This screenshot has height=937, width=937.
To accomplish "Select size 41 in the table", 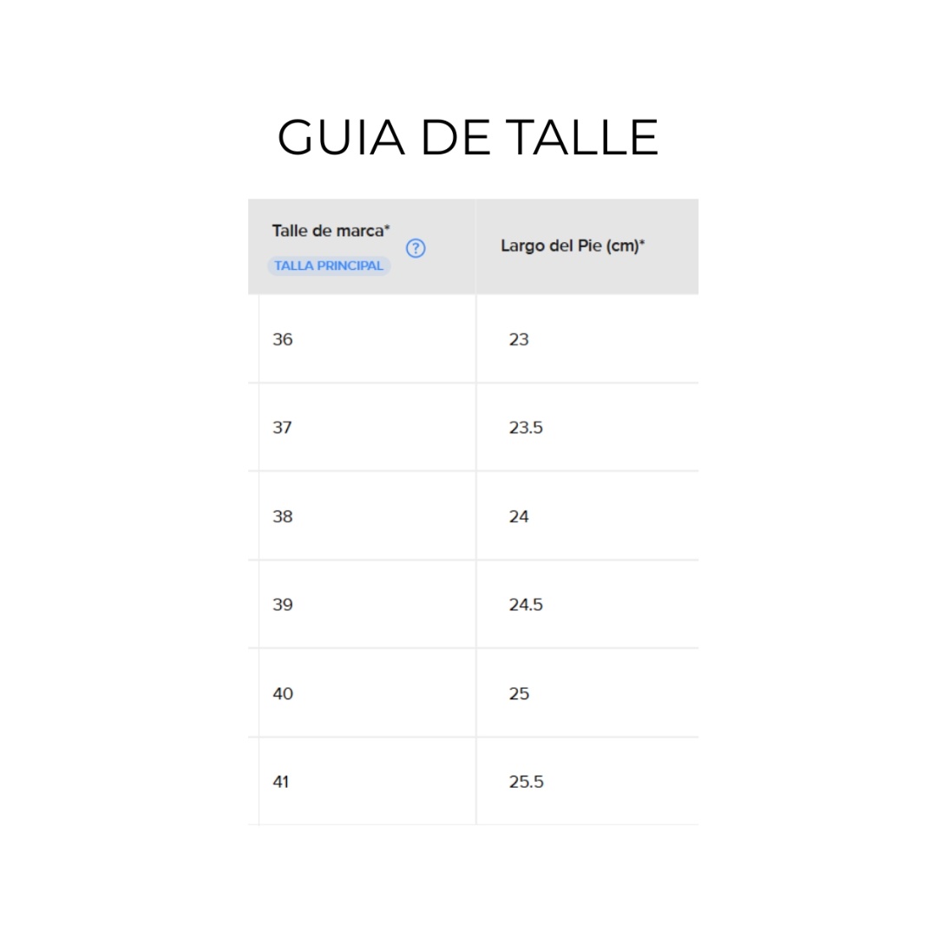I will tap(280, 782).
